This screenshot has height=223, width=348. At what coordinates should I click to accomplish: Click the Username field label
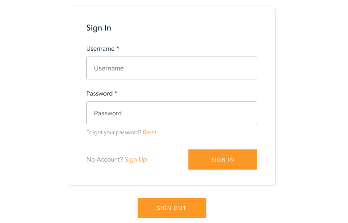[100, 48]
